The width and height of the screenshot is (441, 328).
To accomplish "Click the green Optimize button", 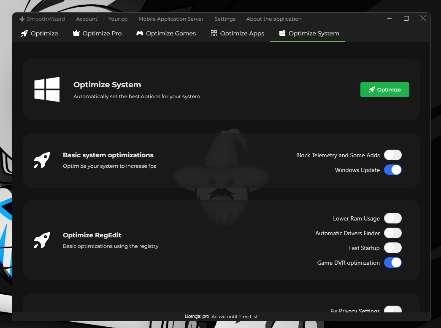I will coord(385,90).
